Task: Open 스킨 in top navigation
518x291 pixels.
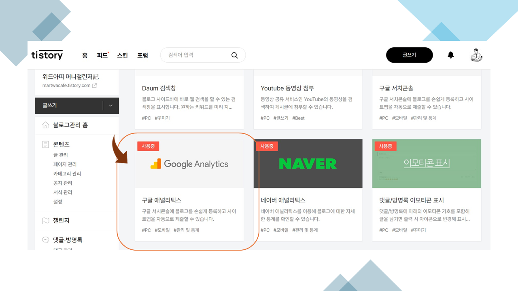Action: (122, 55)
